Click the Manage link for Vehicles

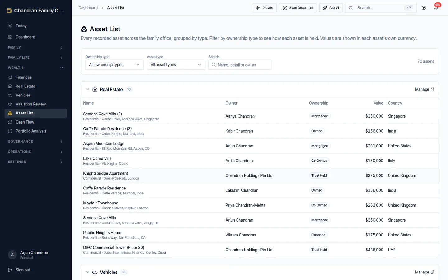coord(424,272)
